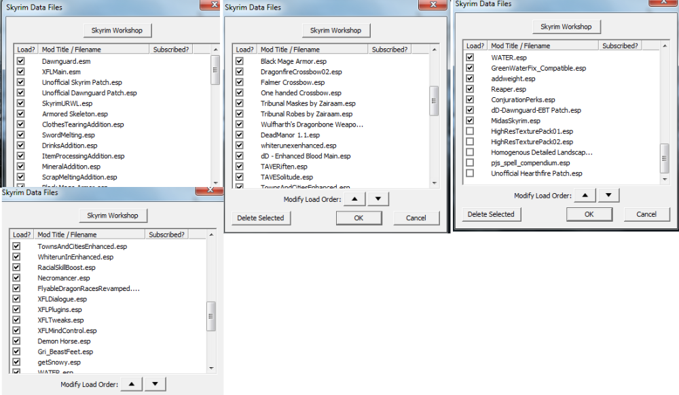Check Unofficial Hearthfire Patch.esp checkbox
The image size is (679, 395).
(x=470, y=173)
